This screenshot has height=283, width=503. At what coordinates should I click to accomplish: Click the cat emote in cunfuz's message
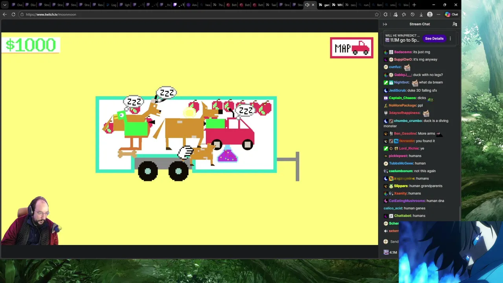point(407,67)
